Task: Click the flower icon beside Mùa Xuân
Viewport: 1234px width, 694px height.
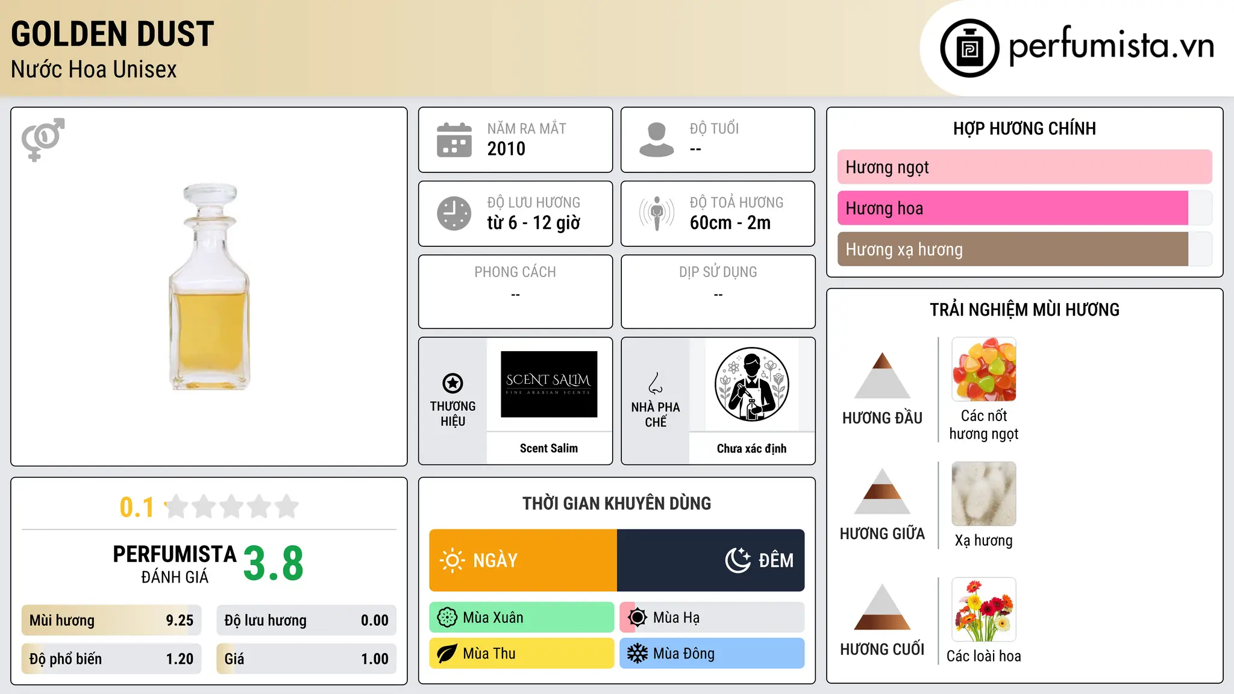Action: pos(447,617)
